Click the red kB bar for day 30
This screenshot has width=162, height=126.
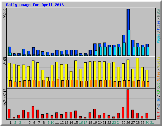[147, 116]
